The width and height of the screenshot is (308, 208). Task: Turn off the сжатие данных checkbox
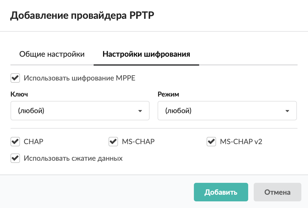(15, 158)
